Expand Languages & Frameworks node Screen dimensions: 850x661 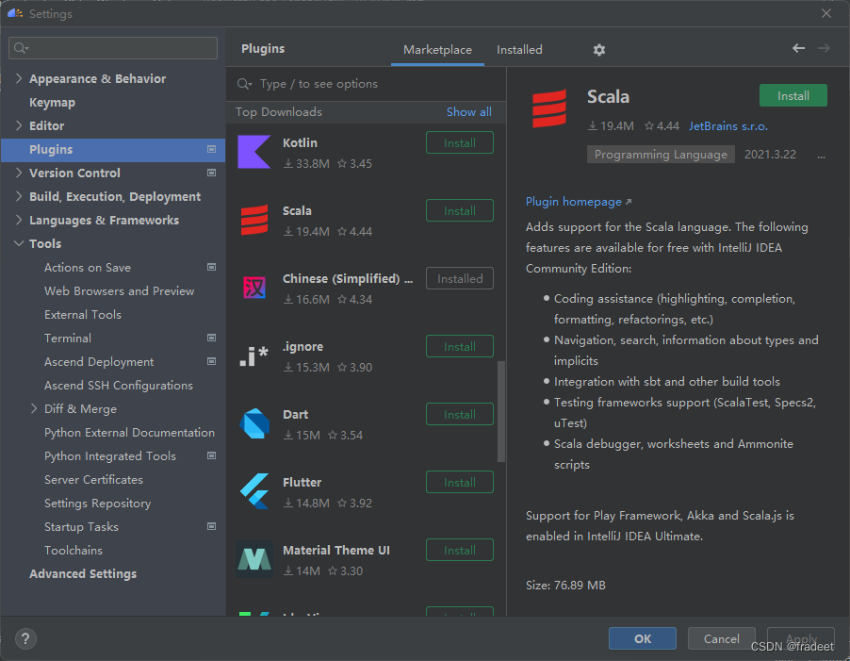(x=19, y=220)
